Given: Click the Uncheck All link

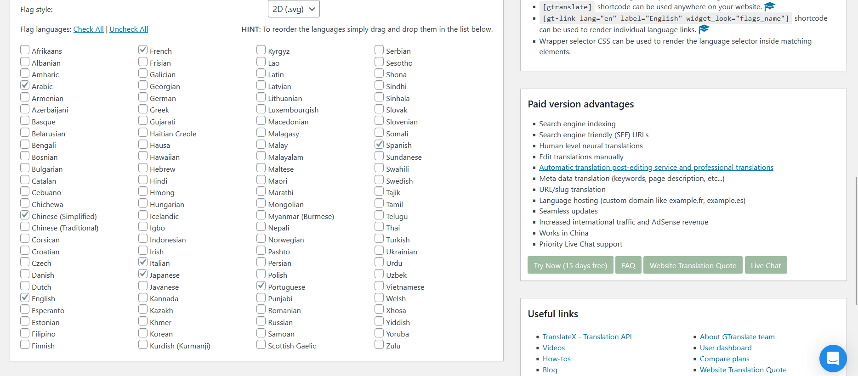Looking at the screenshot, I should [129, 29].
